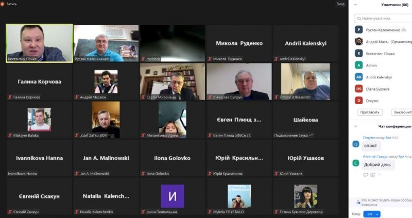Screen dimensions: 412x218
Task: Click the Найти участника search field
Action: [383, 19]
